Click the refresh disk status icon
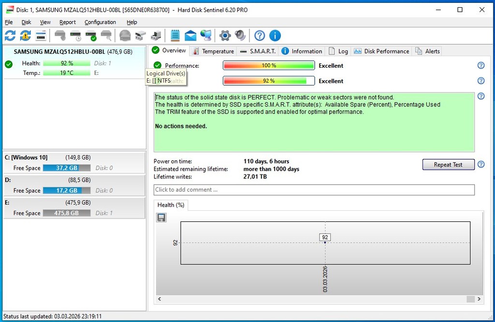Screen dimensions: 495x322 tap(10, 35)
